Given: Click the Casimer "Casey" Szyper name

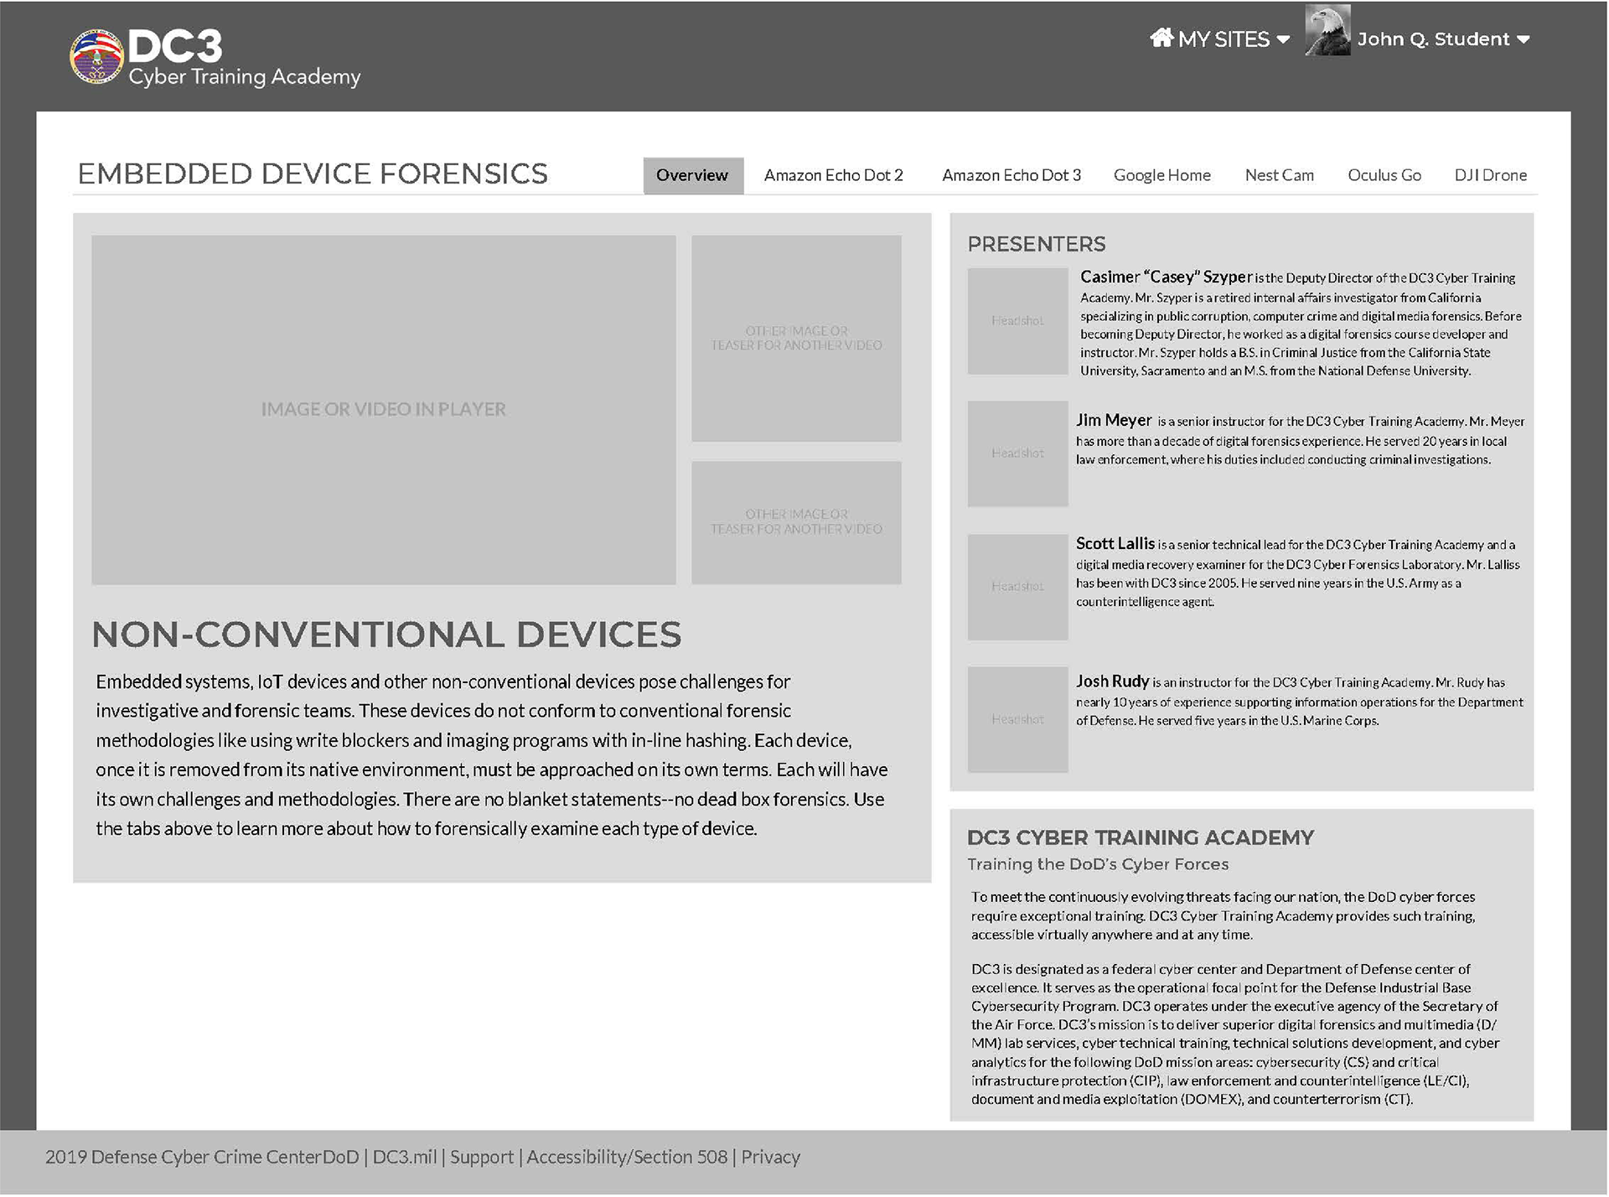Looking at the screenshot, I should [1166, 277].
